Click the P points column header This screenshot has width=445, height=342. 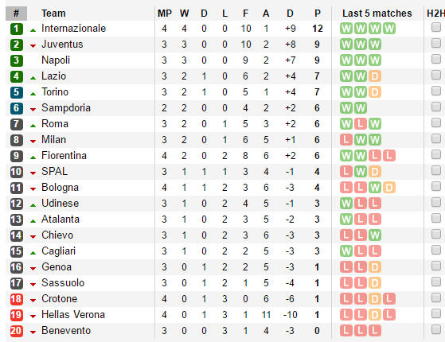318,14
